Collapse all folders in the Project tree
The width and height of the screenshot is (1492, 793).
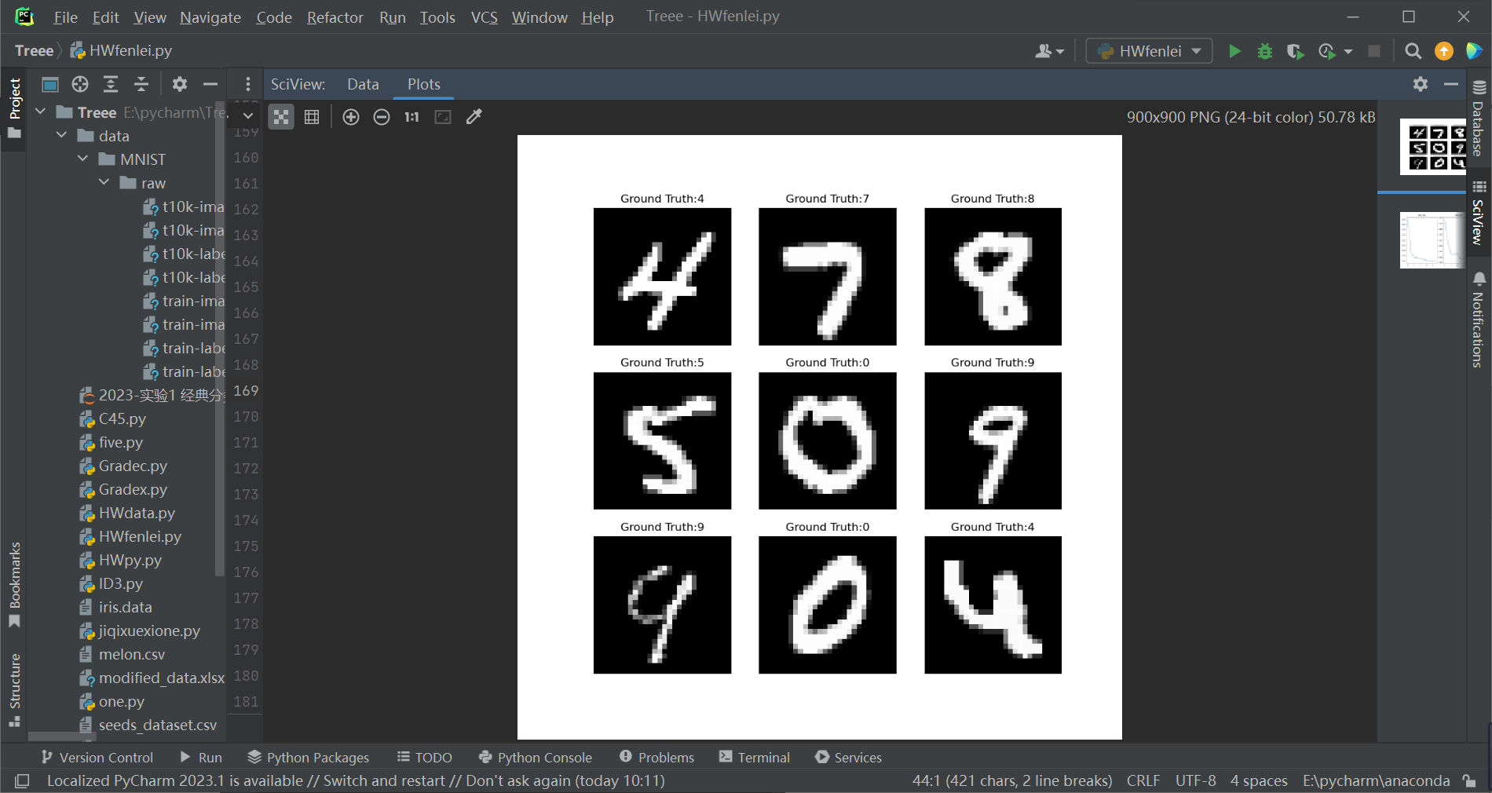click(x=141, y=84)
